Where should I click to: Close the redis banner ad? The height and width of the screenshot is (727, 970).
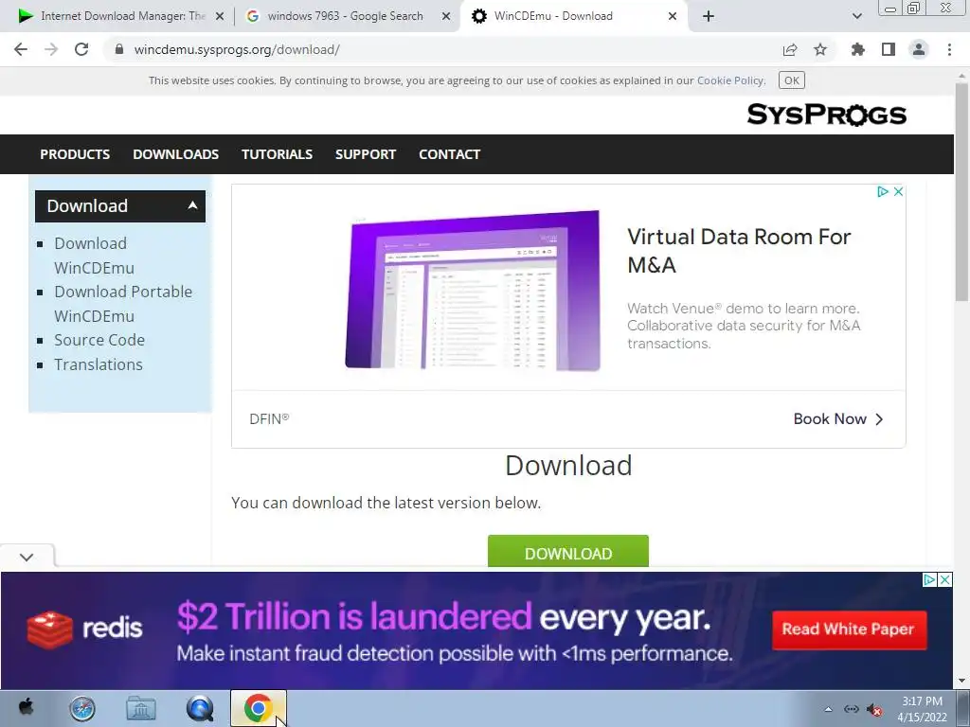[x=945, y=580]
